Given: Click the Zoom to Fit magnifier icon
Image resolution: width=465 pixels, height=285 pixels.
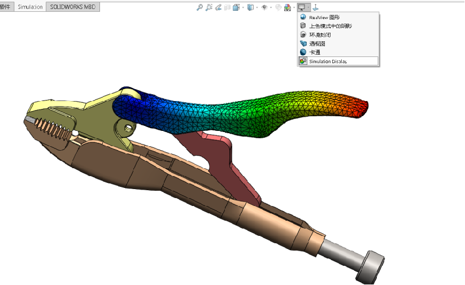Looking at the screenshot, I should coord(199,7).
